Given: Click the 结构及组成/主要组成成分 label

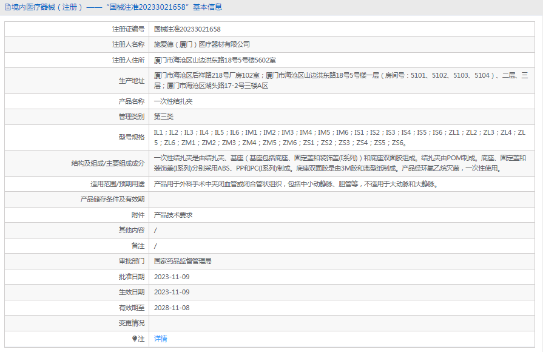Looking at the screenshot, I should 108,163.
